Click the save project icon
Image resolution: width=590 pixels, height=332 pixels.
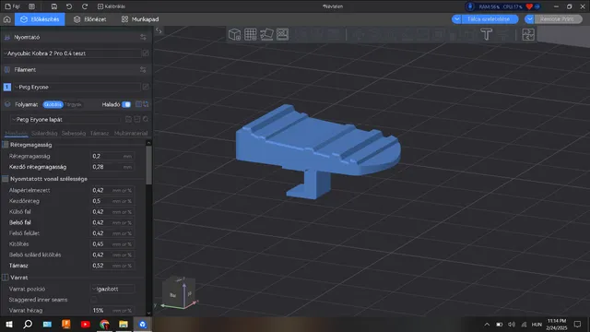tap(54, 6)
